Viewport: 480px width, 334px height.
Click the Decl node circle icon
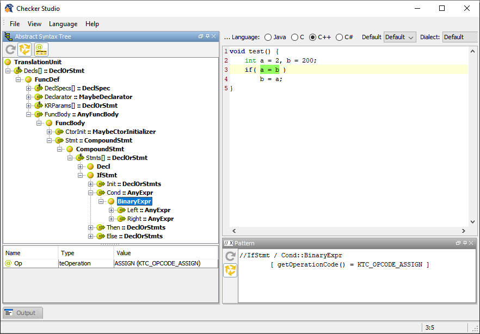(x=90, y=166)
